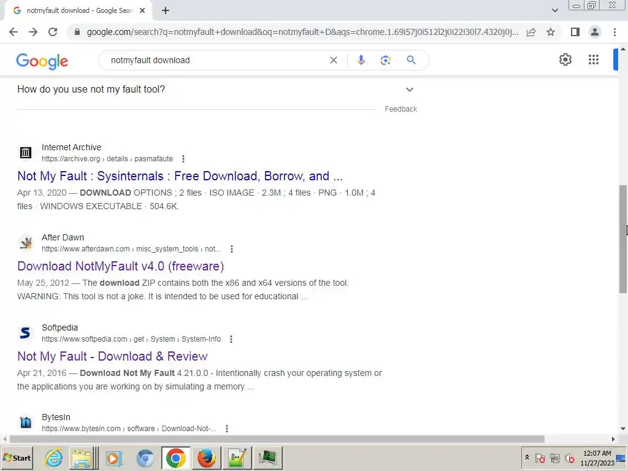The width and height of the screenshot is (628, 471).
Task: Click the scroll down arrow
Action: point(623,429)
